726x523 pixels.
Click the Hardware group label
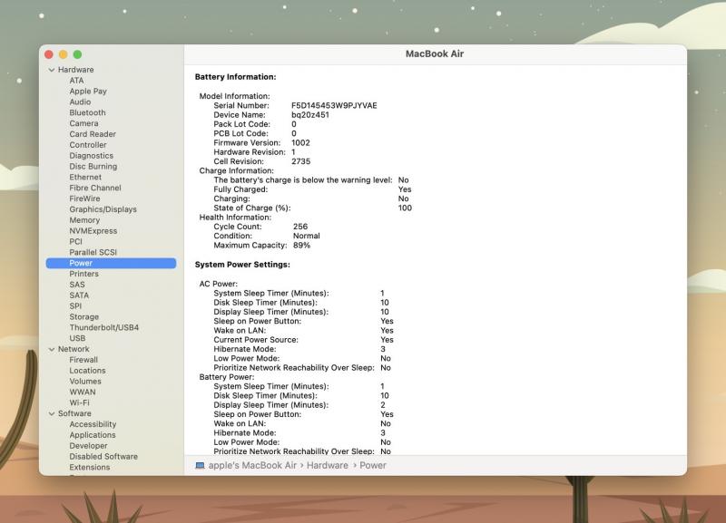click(x=75, y=70)
